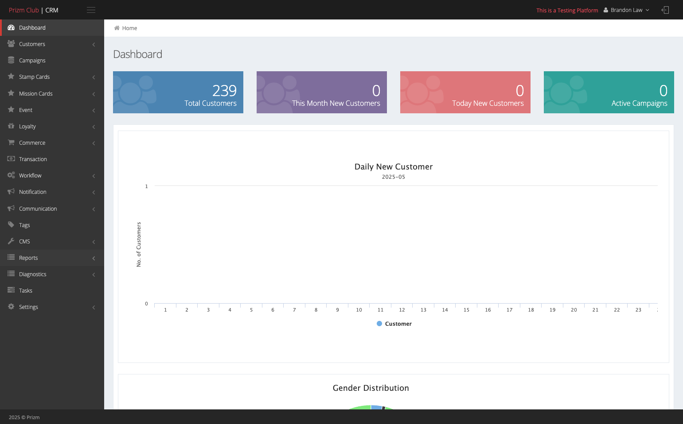Click the Stamp Cards star icon

11,77
